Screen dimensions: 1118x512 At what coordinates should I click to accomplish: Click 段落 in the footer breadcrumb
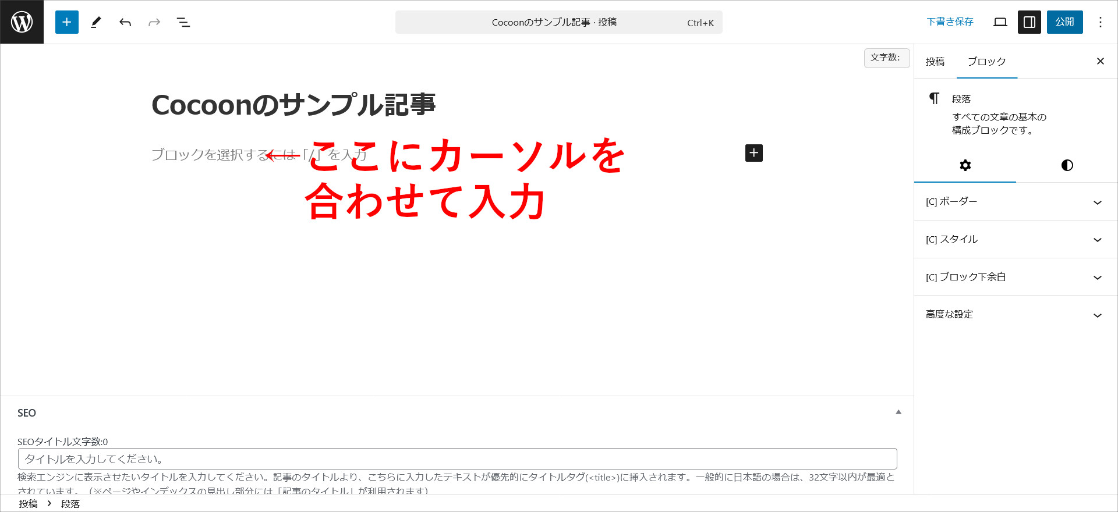70,504
